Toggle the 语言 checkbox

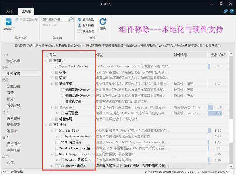[56, 78]
